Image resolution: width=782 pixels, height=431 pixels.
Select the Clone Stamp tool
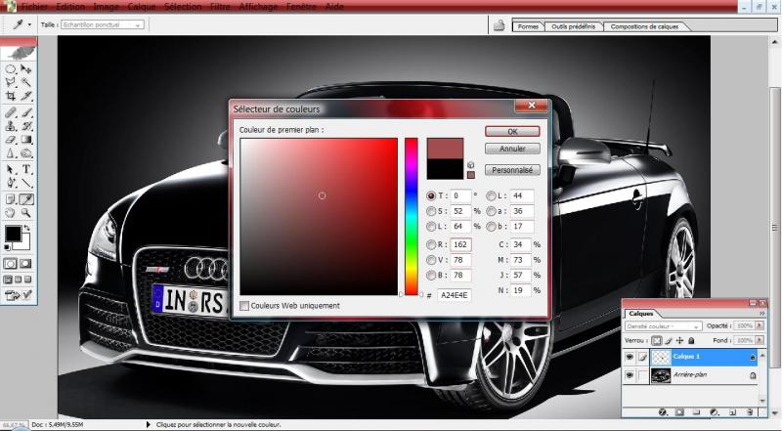pos(11,126)
